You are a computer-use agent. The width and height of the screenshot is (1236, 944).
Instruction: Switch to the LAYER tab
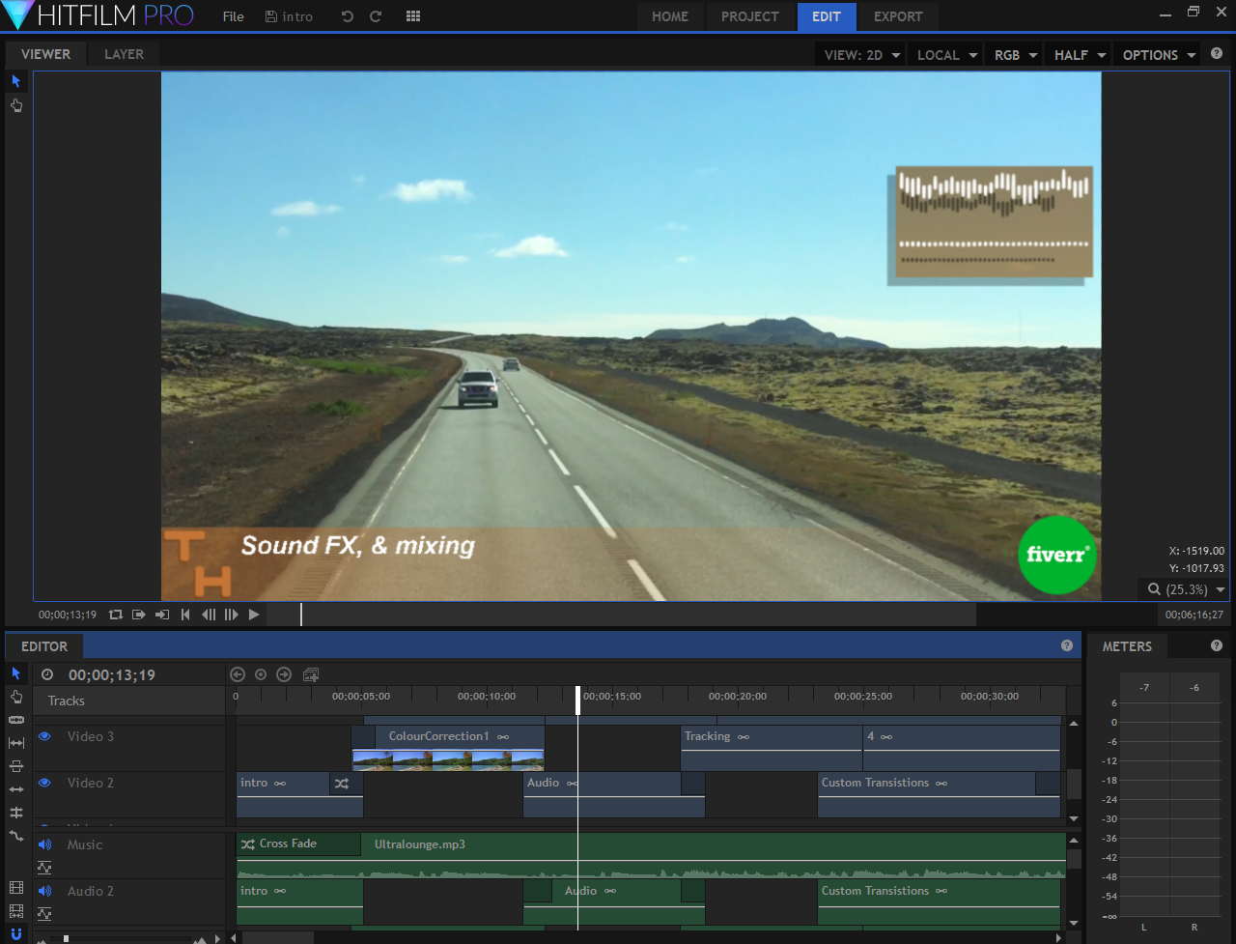tap(123, 54)
